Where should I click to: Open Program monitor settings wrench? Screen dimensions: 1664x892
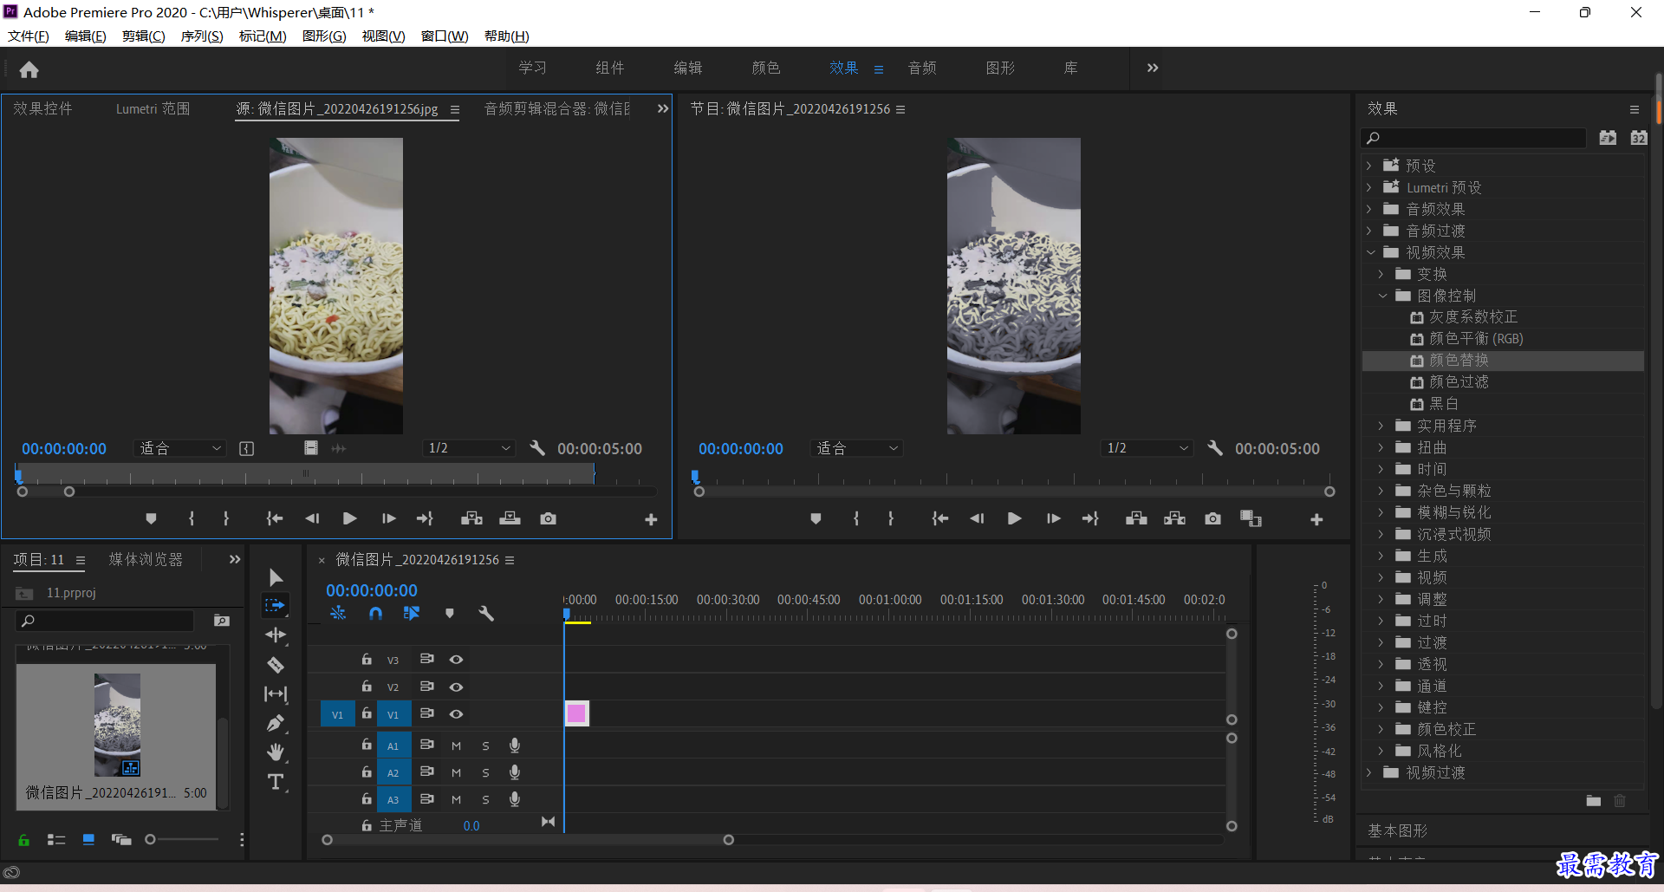pyautogui.click(x=1215, y=448)
